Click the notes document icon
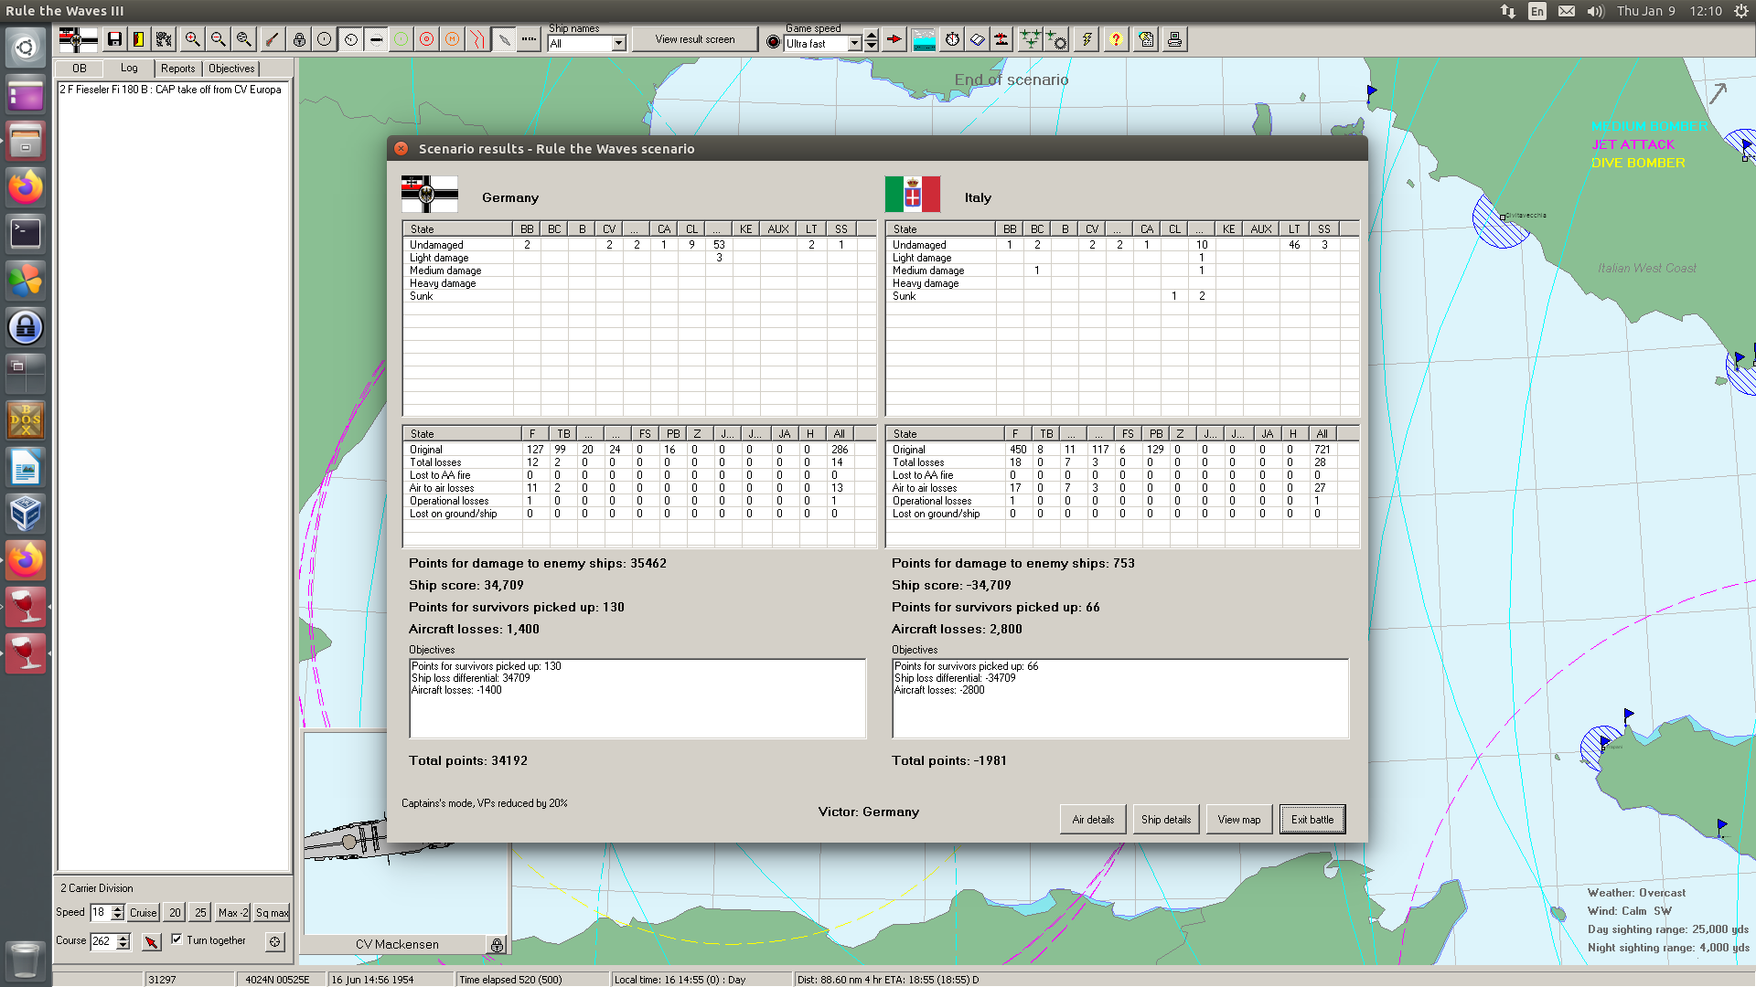Screen dimensions: 1756x987 (x=1146, y=39)
